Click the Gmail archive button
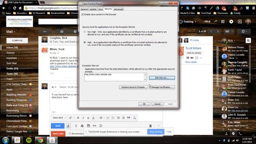 click(62, 32)
